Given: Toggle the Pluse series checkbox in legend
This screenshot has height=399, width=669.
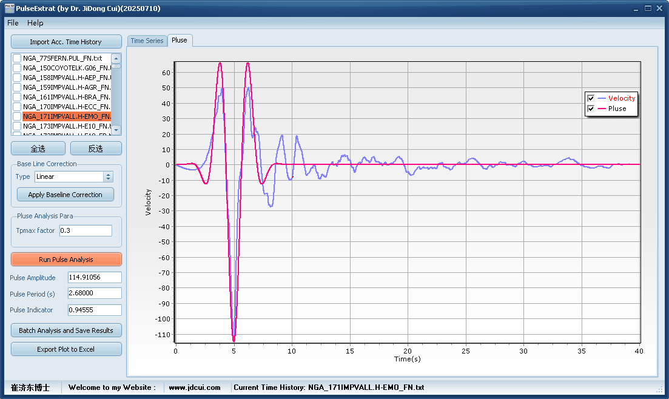Looking at the screenshot, I should 591,109.
